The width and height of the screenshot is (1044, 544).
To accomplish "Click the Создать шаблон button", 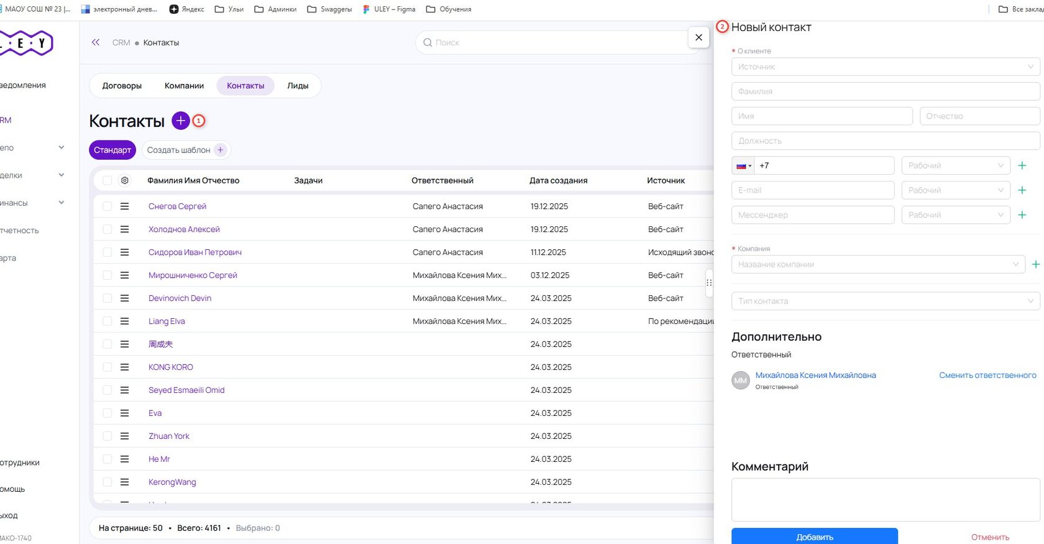I will coord(186,150).
